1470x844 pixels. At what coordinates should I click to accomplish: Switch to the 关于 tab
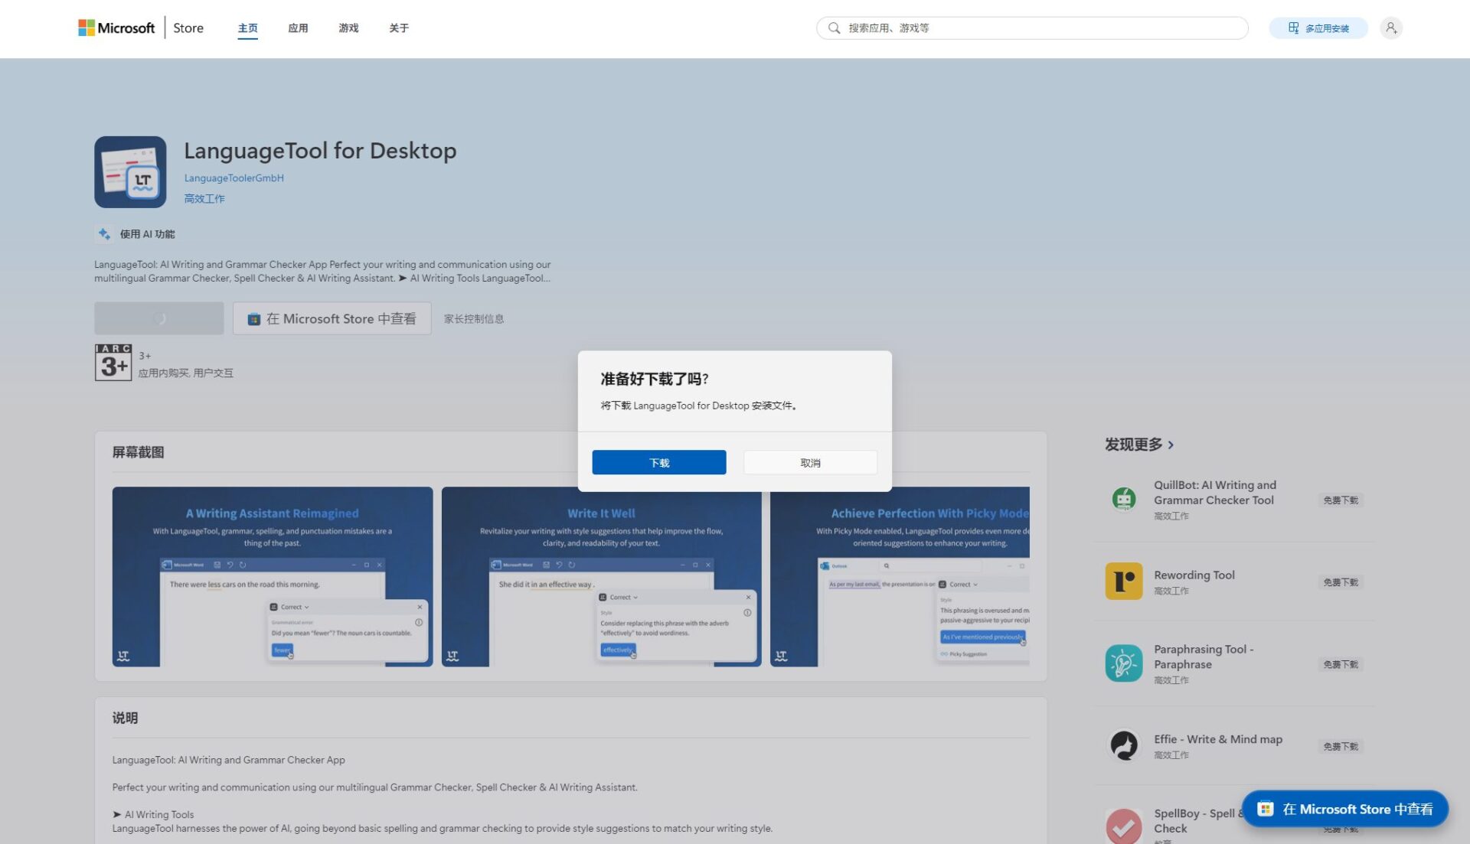pos(399,28)
